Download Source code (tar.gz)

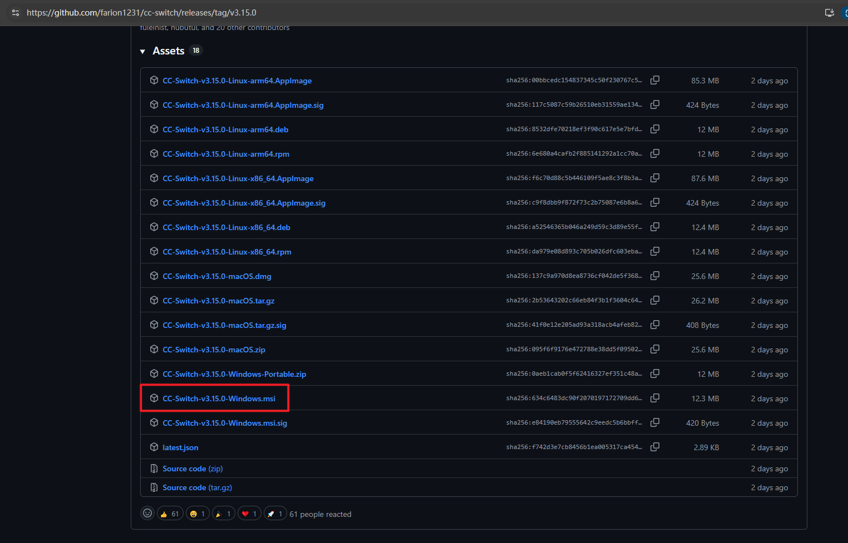[197, 487]
